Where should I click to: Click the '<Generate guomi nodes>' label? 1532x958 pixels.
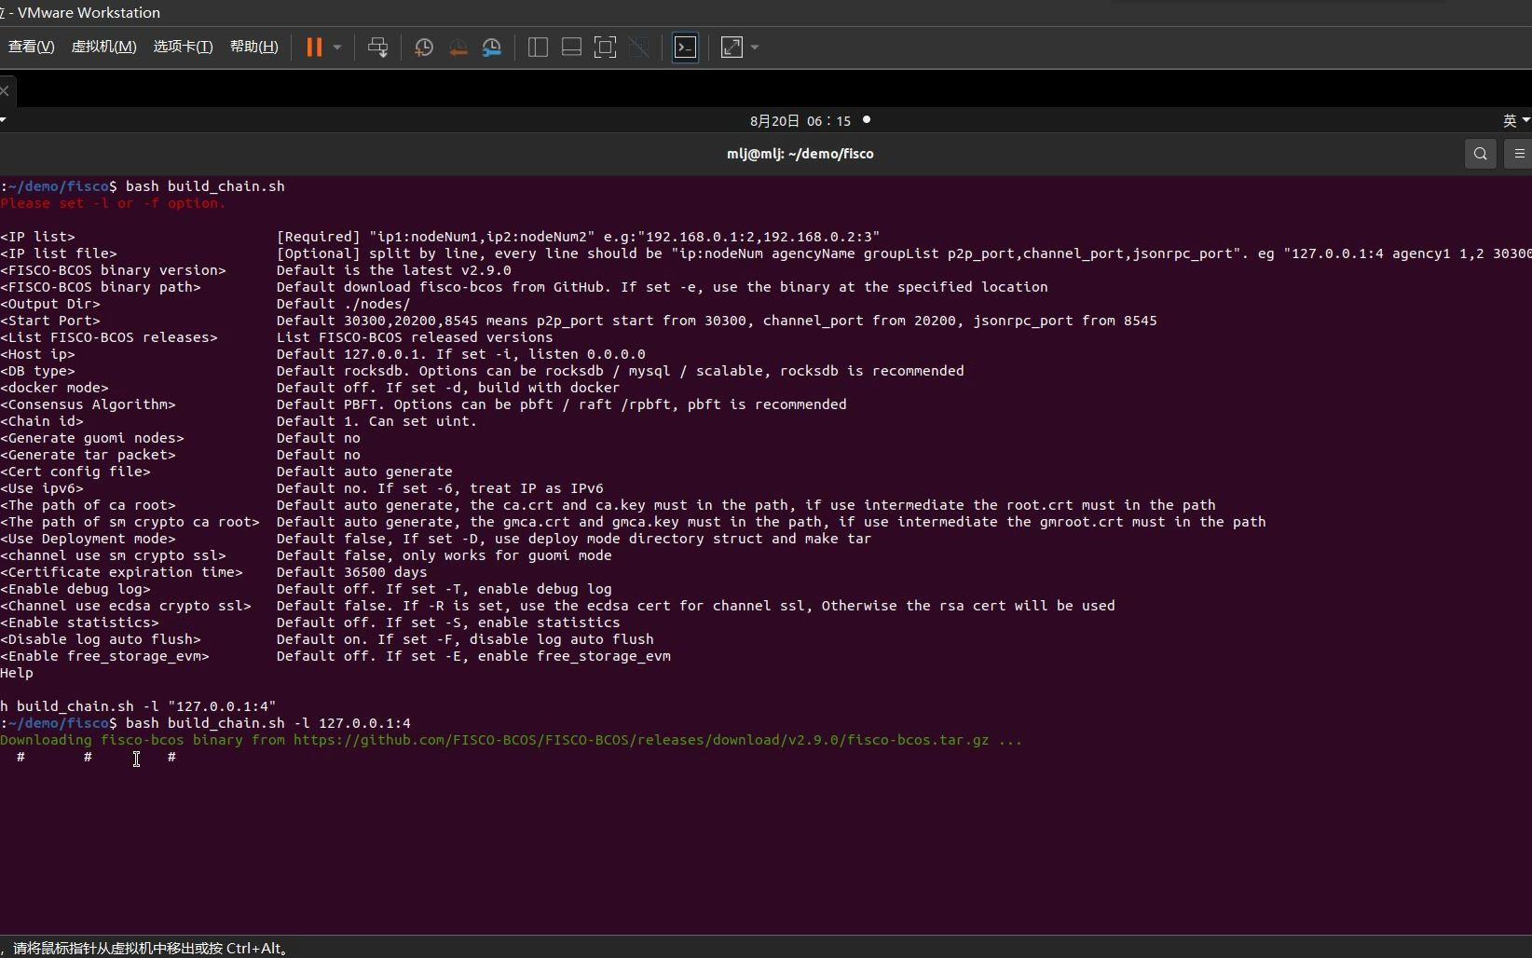[x=92, y=438]
